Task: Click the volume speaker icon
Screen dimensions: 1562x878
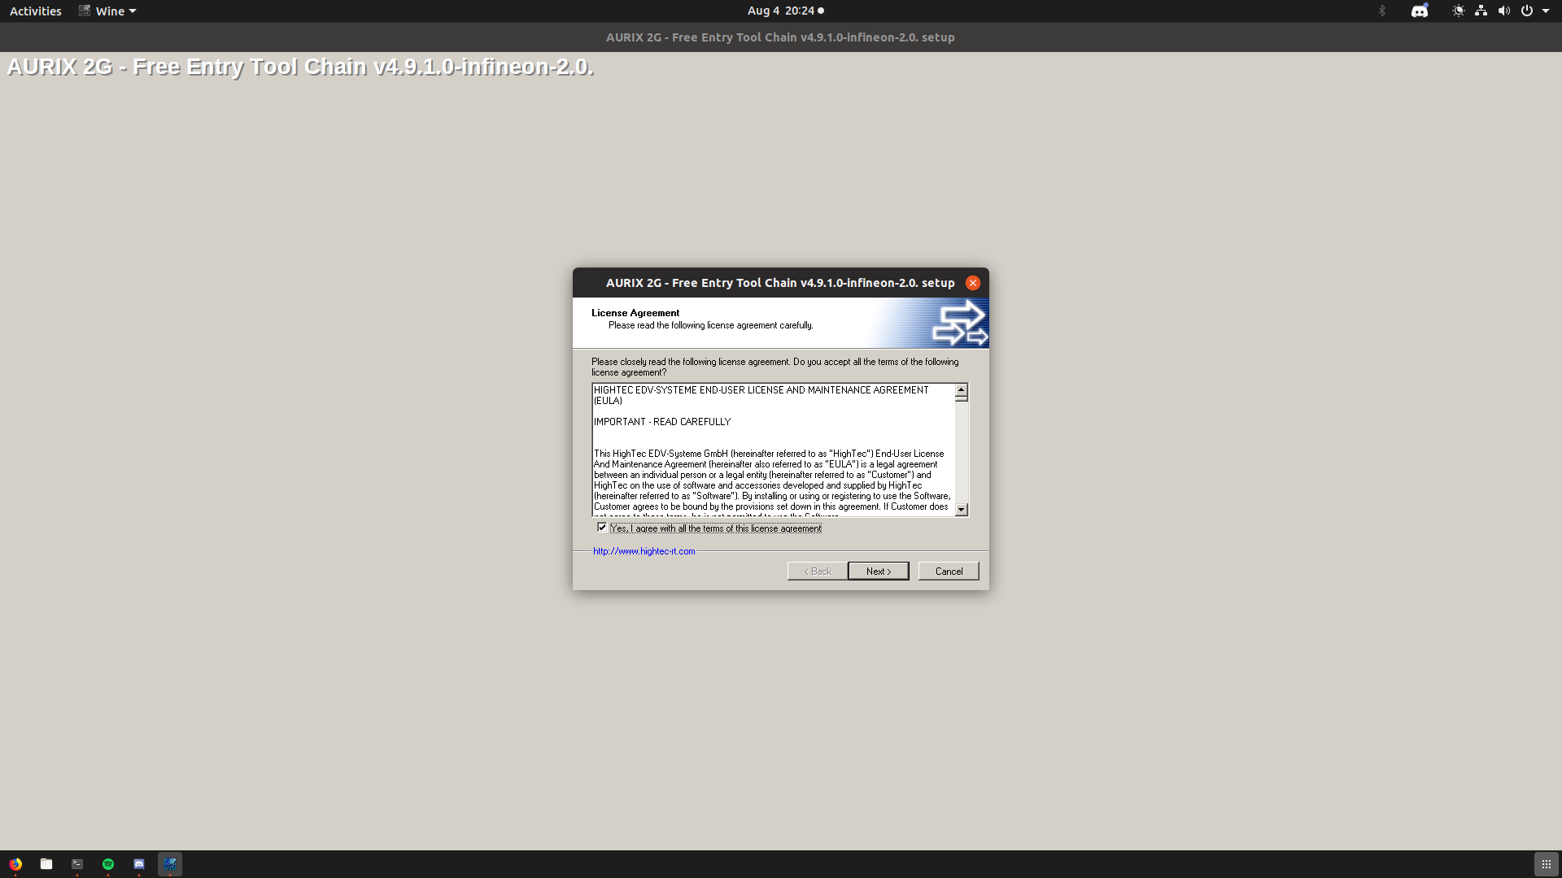Action: [x=1503, y=11]
